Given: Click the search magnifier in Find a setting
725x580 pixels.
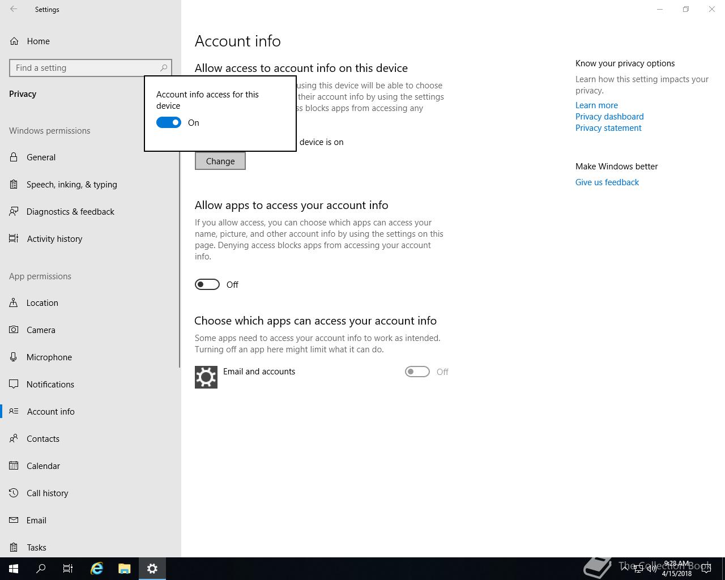Looking at the screenshot, I should pyautogui.click(x=164, y=67).
